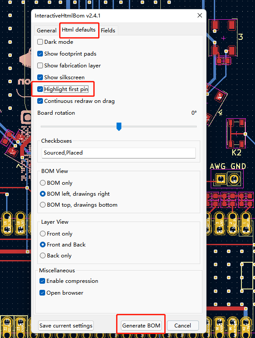This screenshot has height=338, width=255.
Task: Switch to the Fields tab
Action: click(x=108, y=30)
